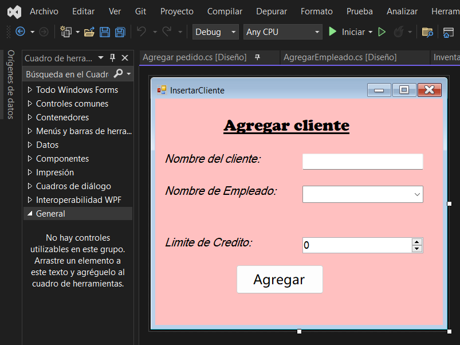This screenshot has width=460, height=345.
Task: Expand the Impresión group
Action: pos(30,172)
